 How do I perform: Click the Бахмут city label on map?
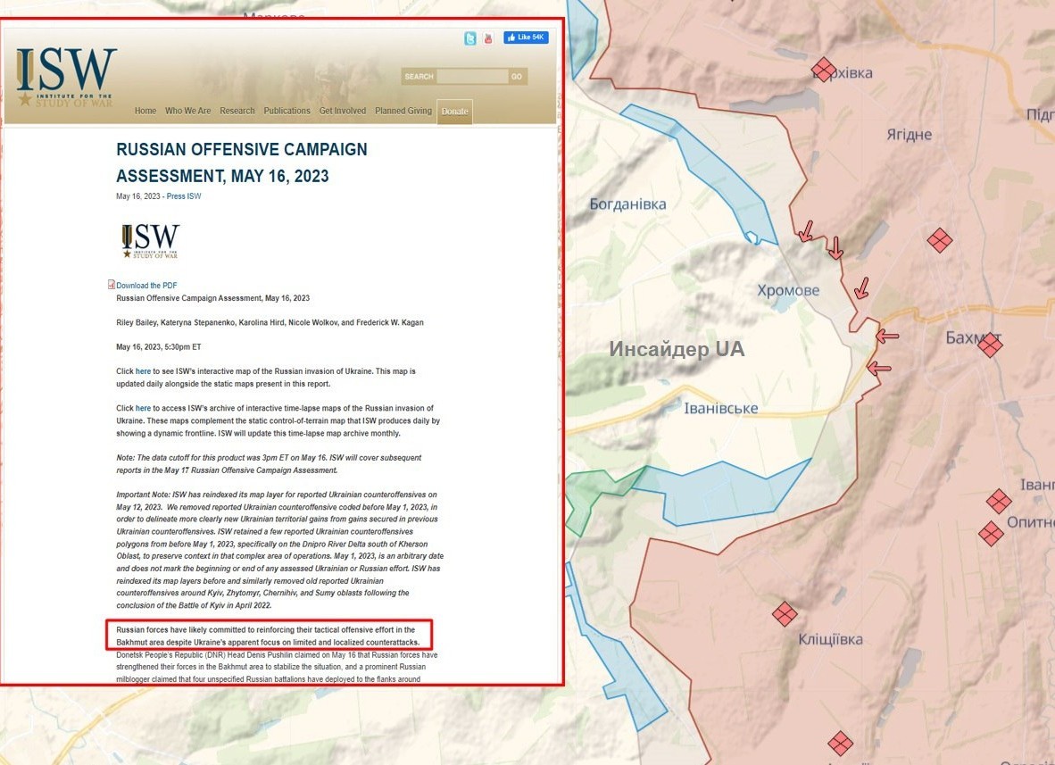click(x=973, y=337)
